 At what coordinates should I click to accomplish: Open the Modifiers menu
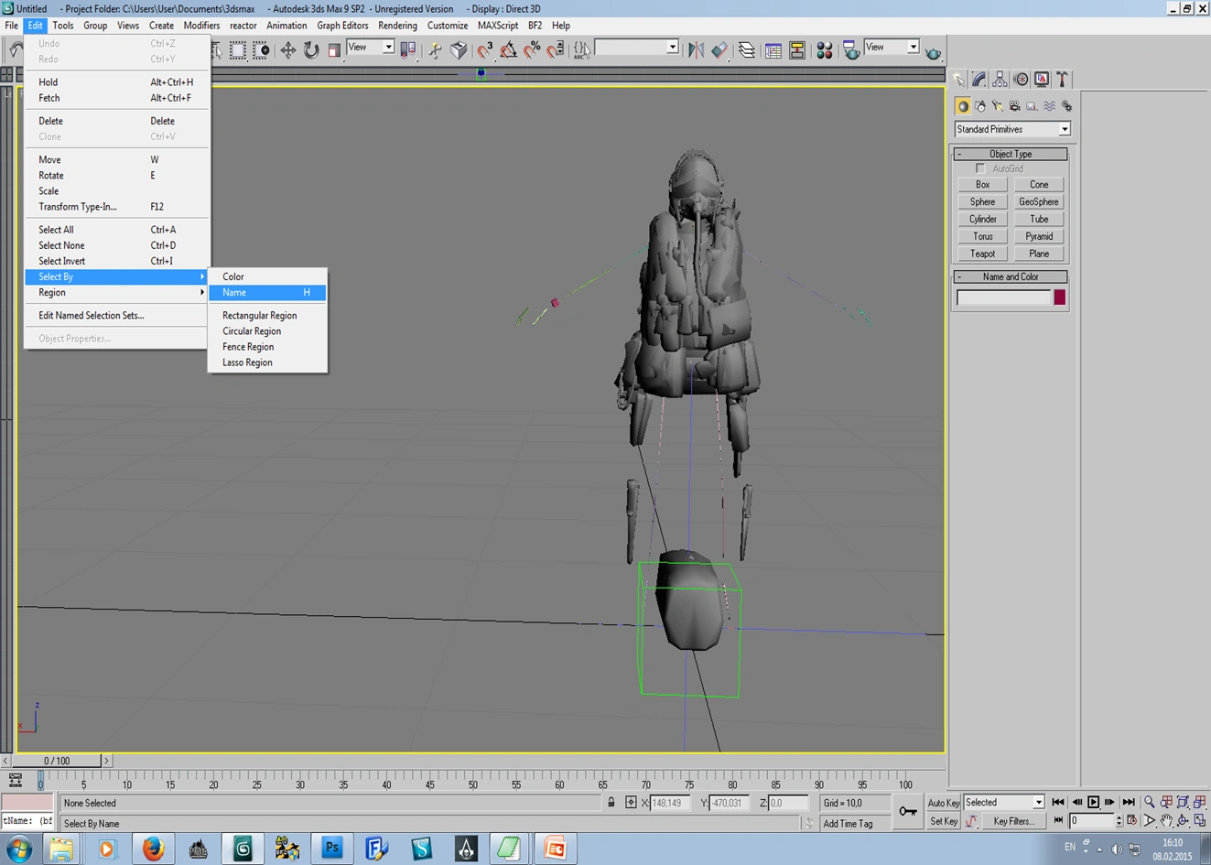(x=201, y=26)
